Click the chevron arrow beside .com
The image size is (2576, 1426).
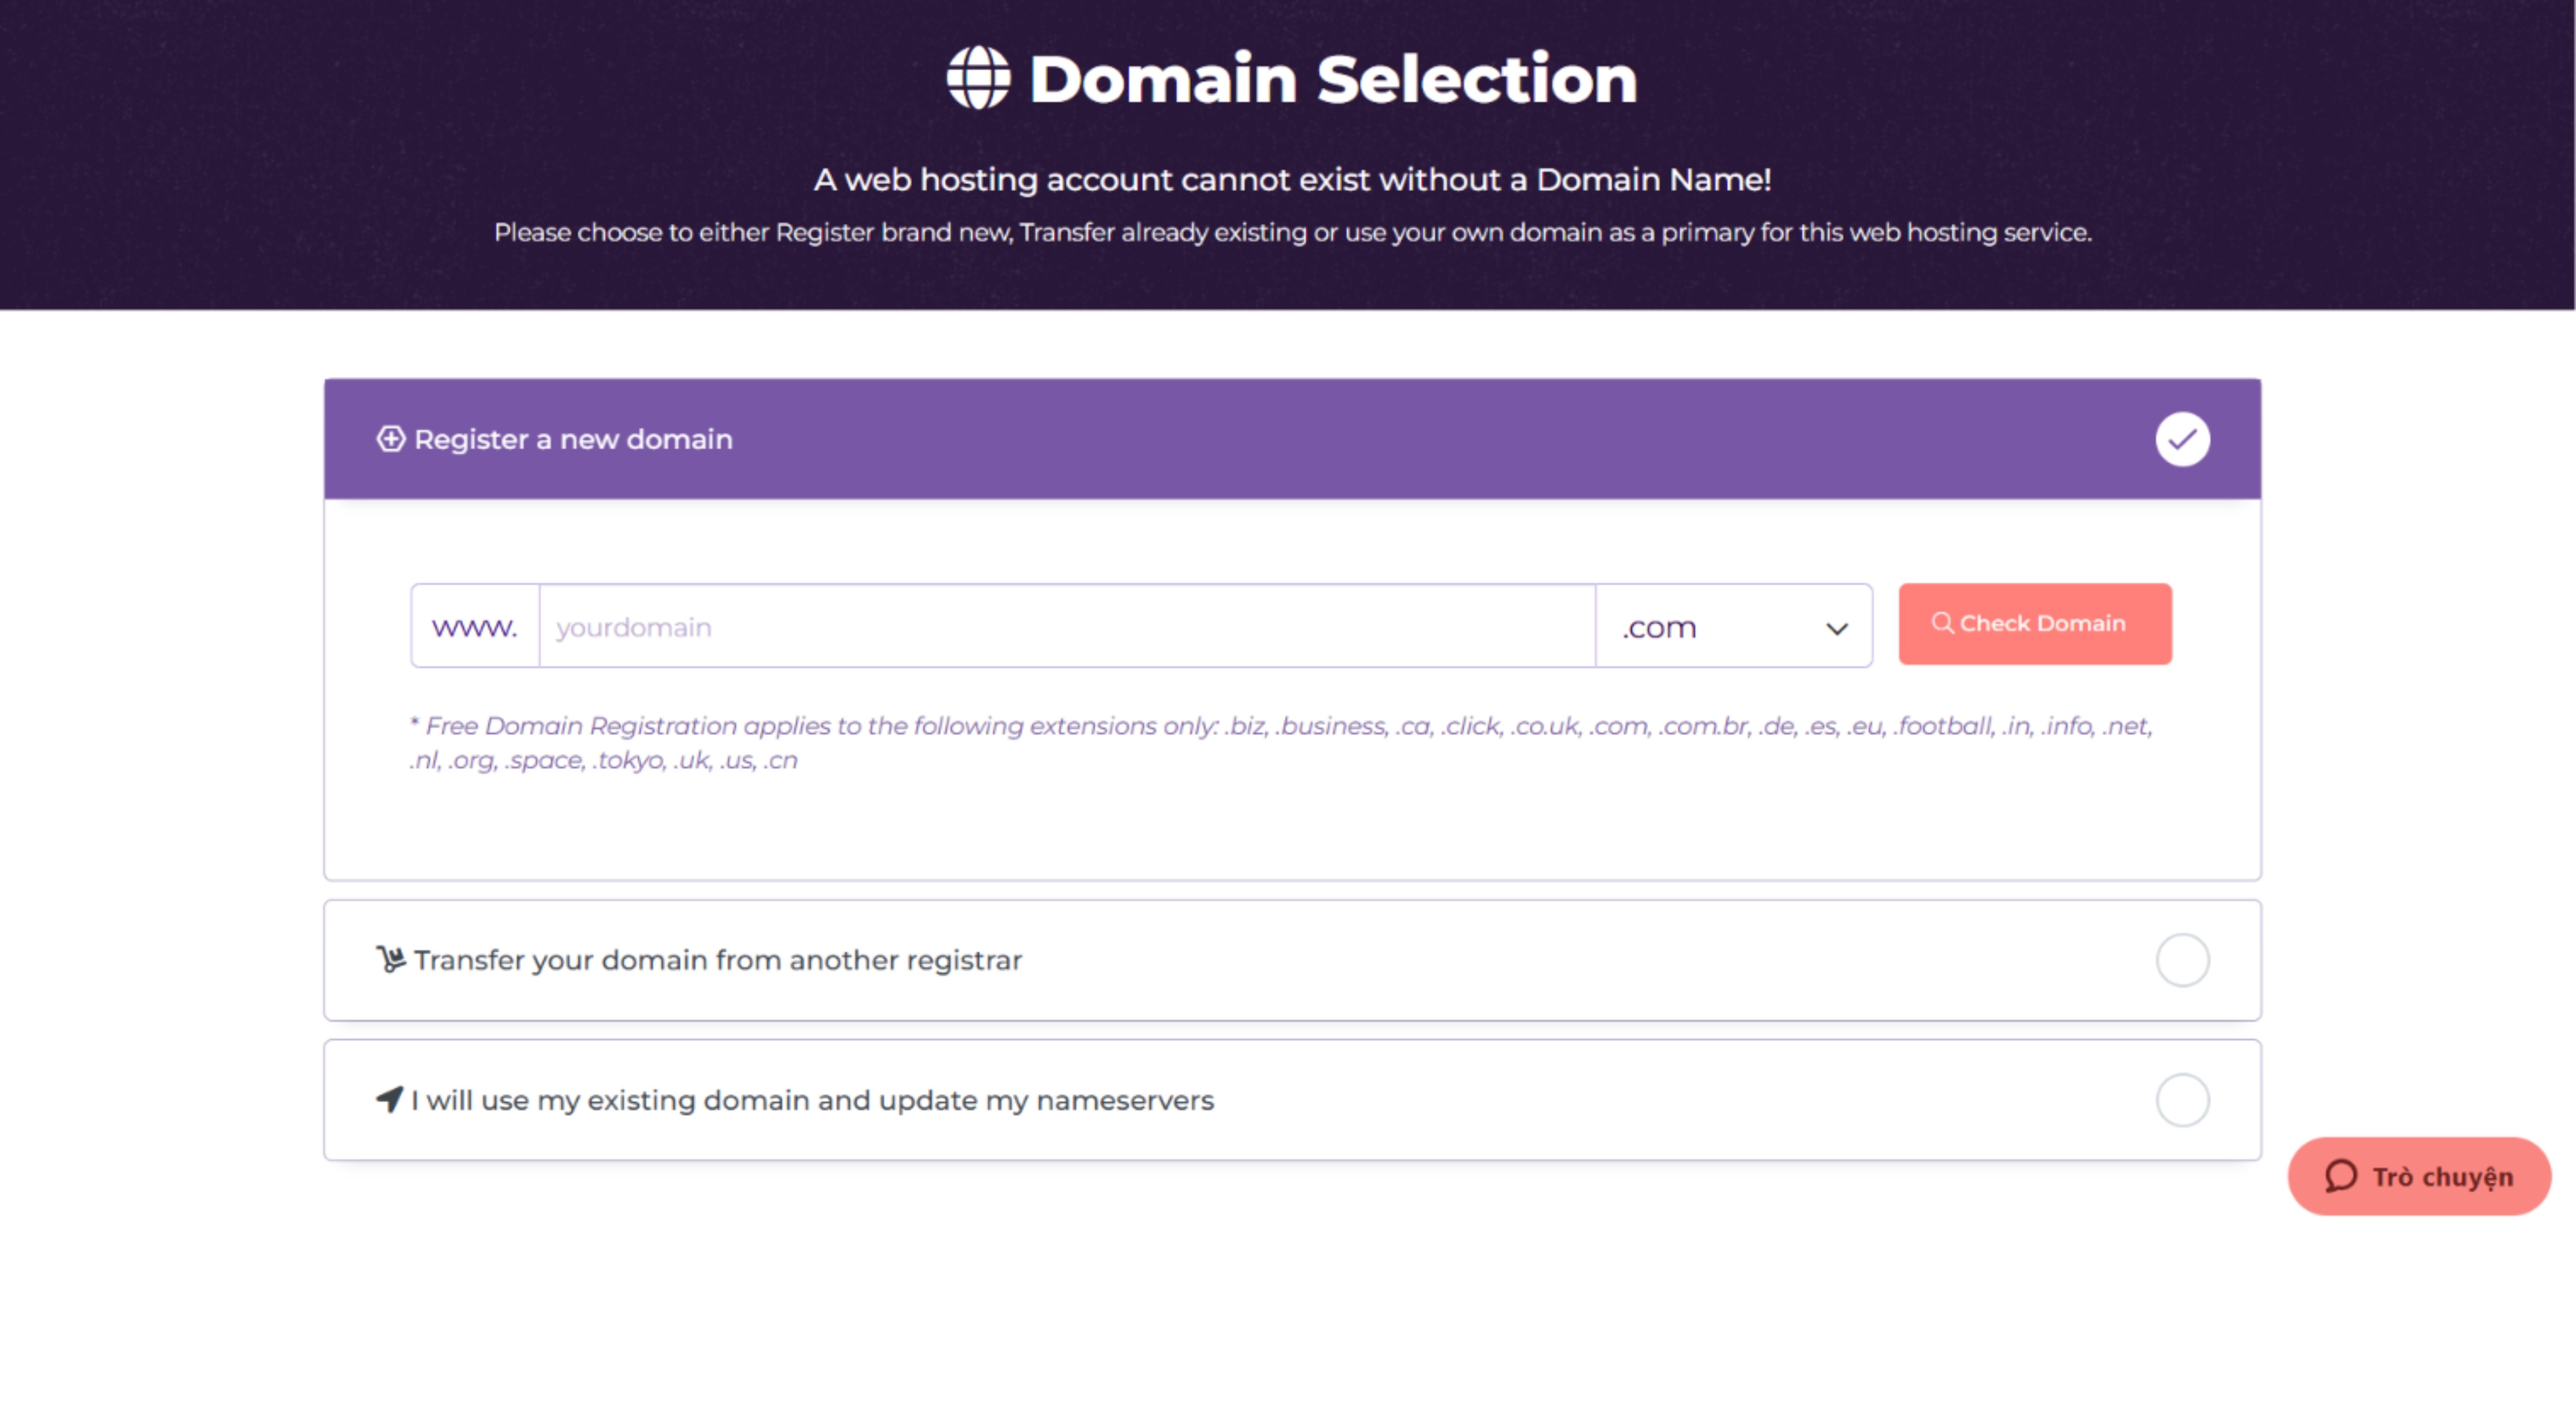pyautogui.click(x=1836, y=628)
